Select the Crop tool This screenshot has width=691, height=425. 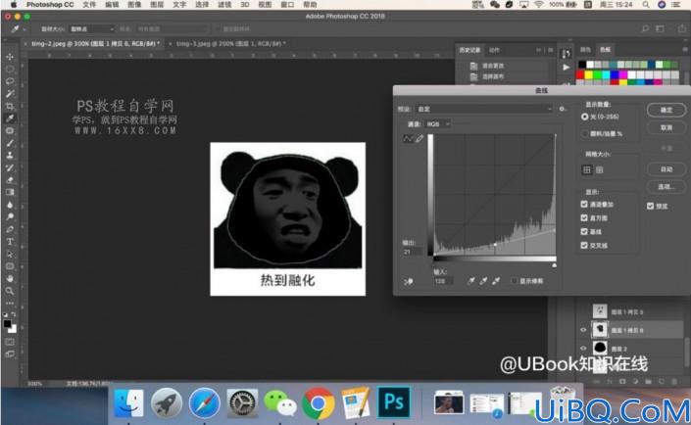(10, 106)
